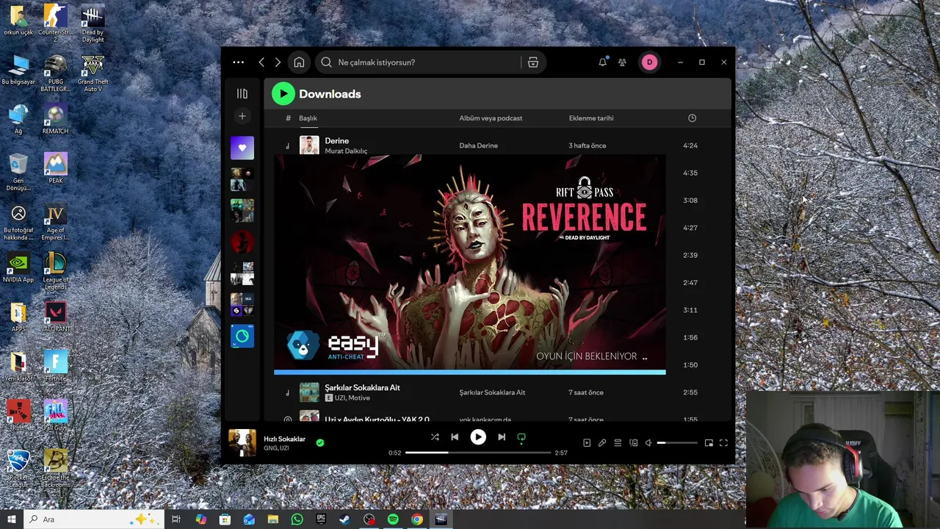Screen dimensions: 940x529
Task: Toggle Now Playing view
Action: click(x=587, y=443)
